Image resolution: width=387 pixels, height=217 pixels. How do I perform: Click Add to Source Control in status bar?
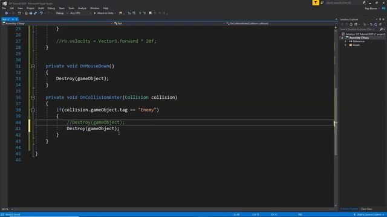tap(369, 215)
